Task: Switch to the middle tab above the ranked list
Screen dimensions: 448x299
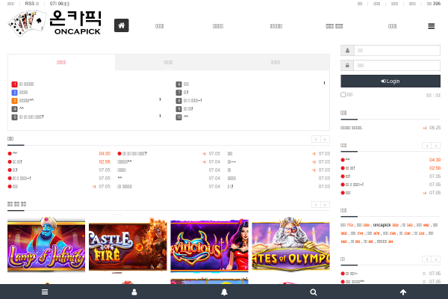Action: coord(168,62)
